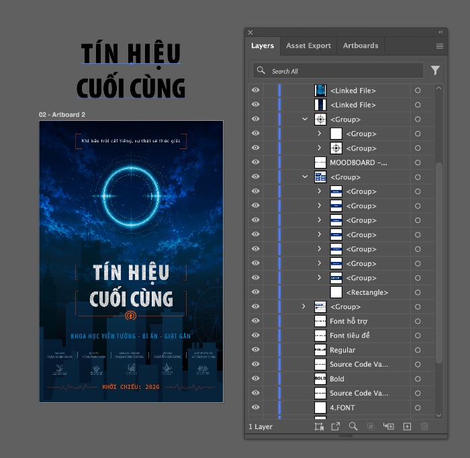
Task: Open the Layers panel hamburger menu
Action: tap(439, 46)
